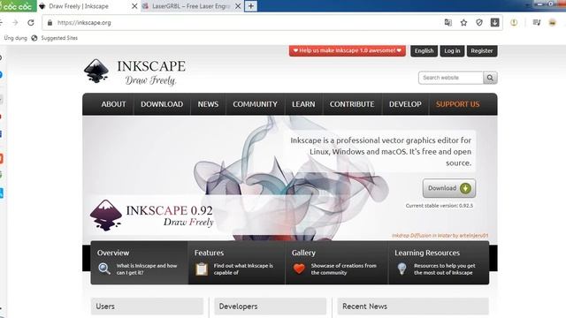566x318 pixels.
Task: Click the forward navigation arrow
Action: (x=15, y=23)
